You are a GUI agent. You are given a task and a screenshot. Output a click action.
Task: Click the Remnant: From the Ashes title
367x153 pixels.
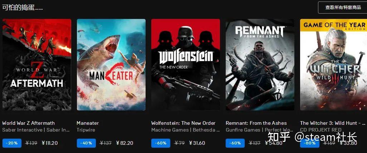256,123
